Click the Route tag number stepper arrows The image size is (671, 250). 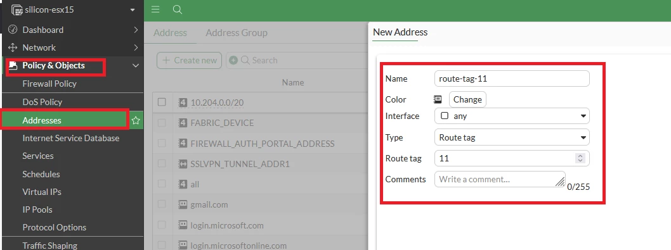coord(580,158)
